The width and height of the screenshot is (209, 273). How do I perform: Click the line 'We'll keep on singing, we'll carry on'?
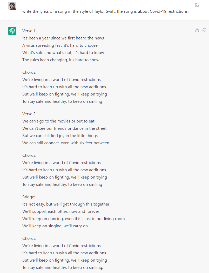pos(55,226)
